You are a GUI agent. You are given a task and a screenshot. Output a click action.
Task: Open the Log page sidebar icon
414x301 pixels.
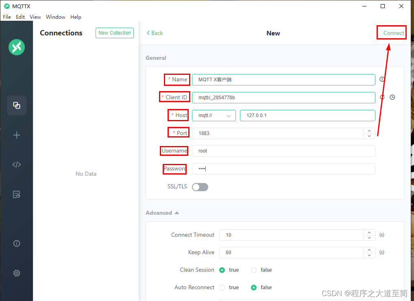tap(17, 194)
